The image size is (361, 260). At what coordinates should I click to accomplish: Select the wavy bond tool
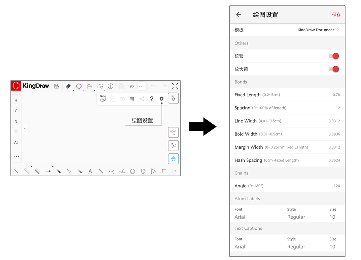(x=122, y=172)
